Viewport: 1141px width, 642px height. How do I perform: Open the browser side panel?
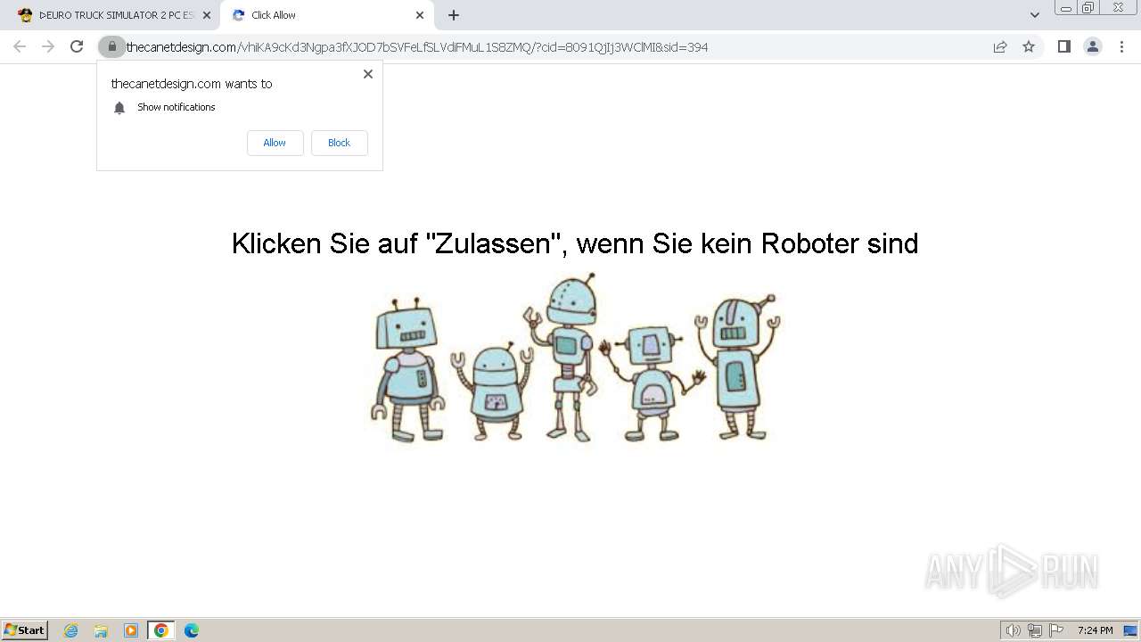coord(1063,46)
